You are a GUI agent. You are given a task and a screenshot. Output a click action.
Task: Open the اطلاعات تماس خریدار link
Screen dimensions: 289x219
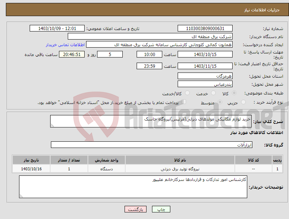pyautogui.click(x=65, y=45)
